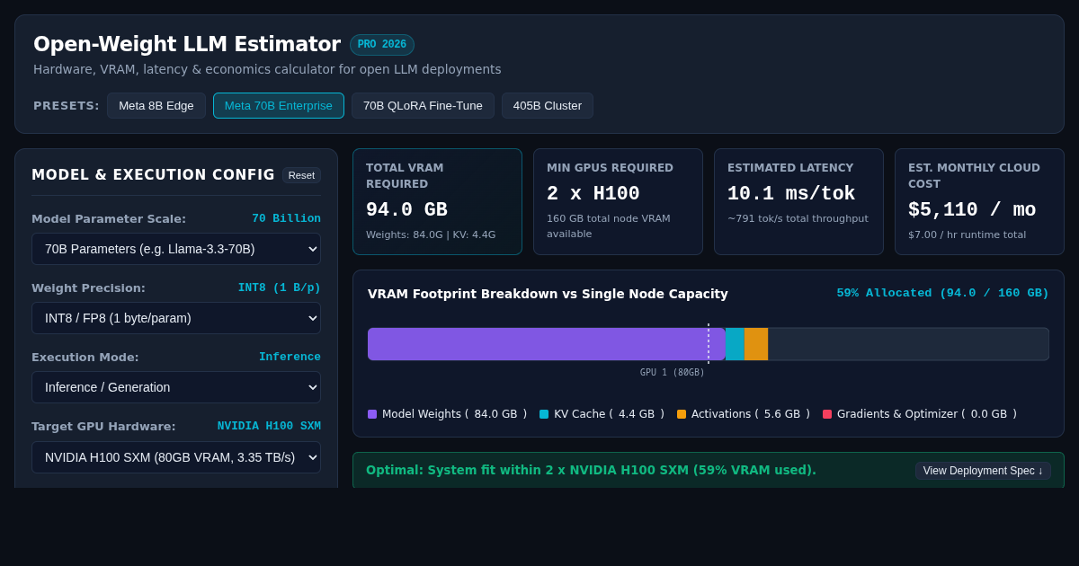Click the Total VRAM Required card
Viewport: 1079px width, 566px height.
437,202
